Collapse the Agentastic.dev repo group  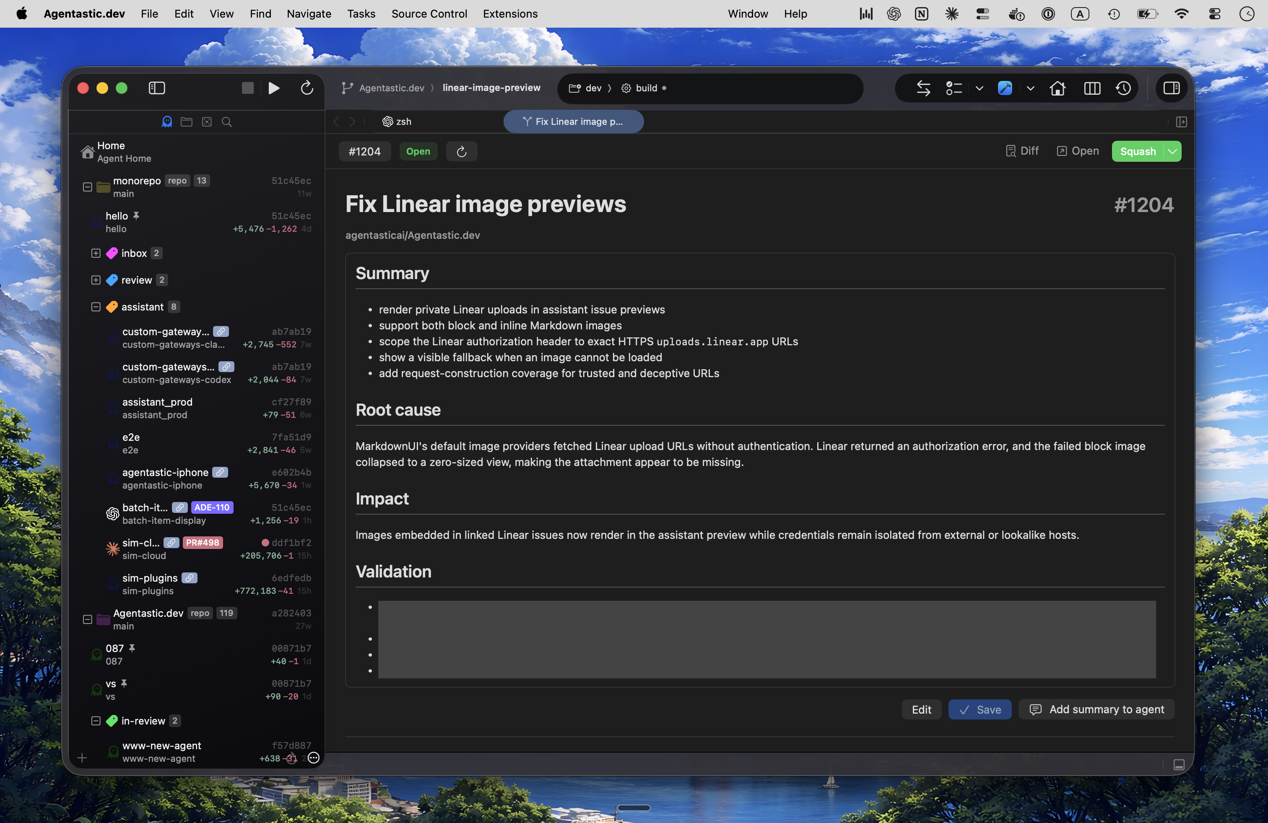pos(87,619)
